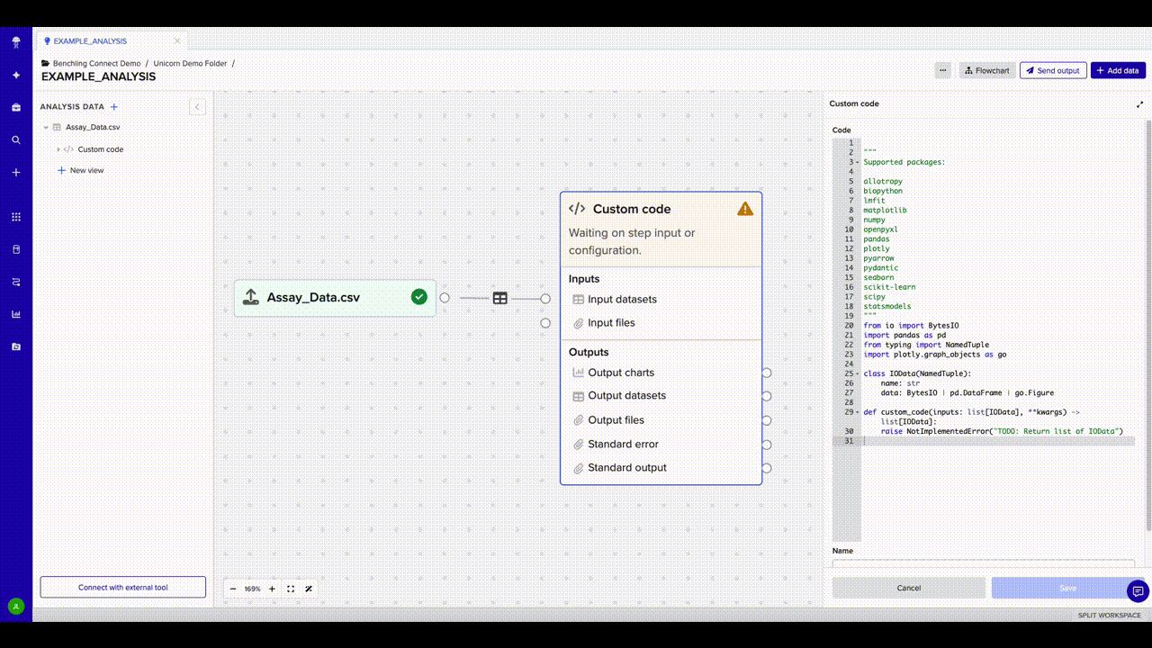This screenshot has width=1152, height=648.
Task: Click the 169% zoom level value
Action: [x=252, y=589]
